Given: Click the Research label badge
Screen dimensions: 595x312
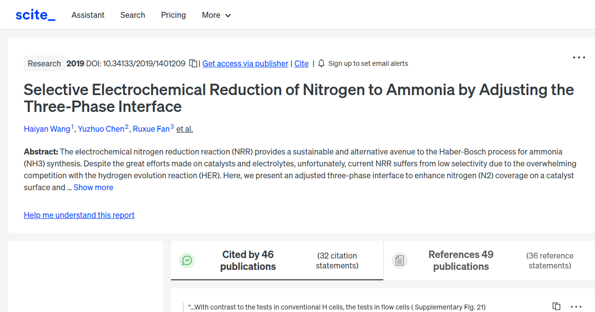Looking at the screenshot, I should pyautogui.click(x=44, y=63).
